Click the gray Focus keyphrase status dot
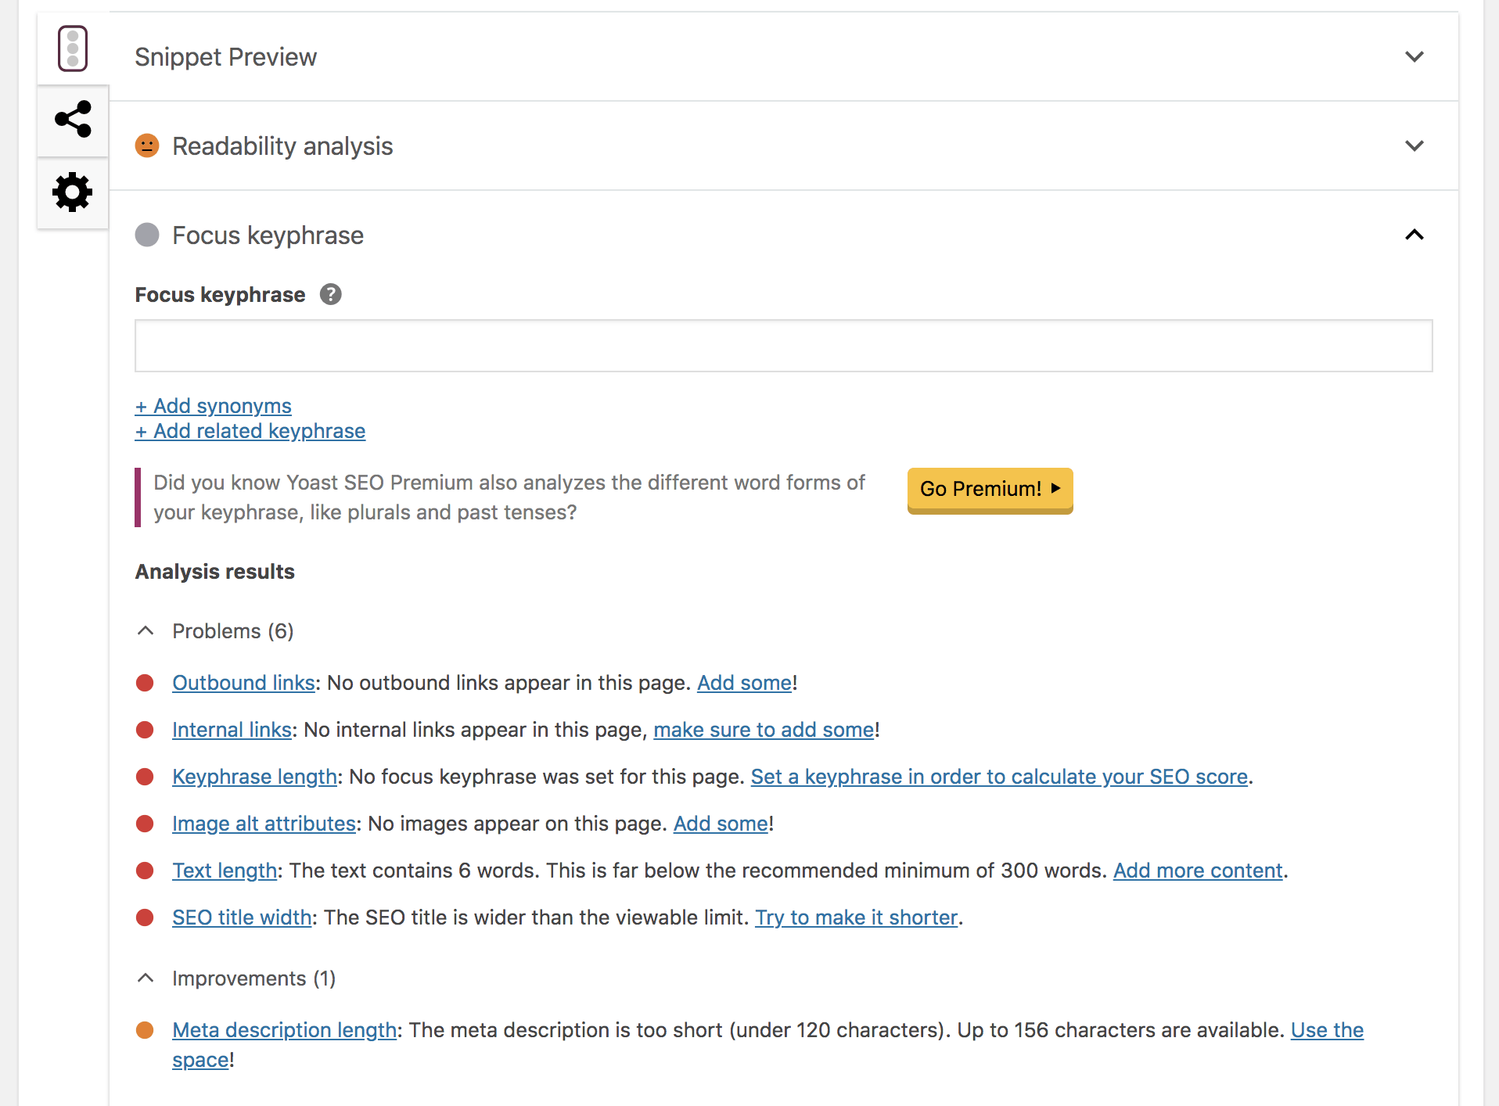Viewport: 1499px width, 1106px height. [147, 235]
